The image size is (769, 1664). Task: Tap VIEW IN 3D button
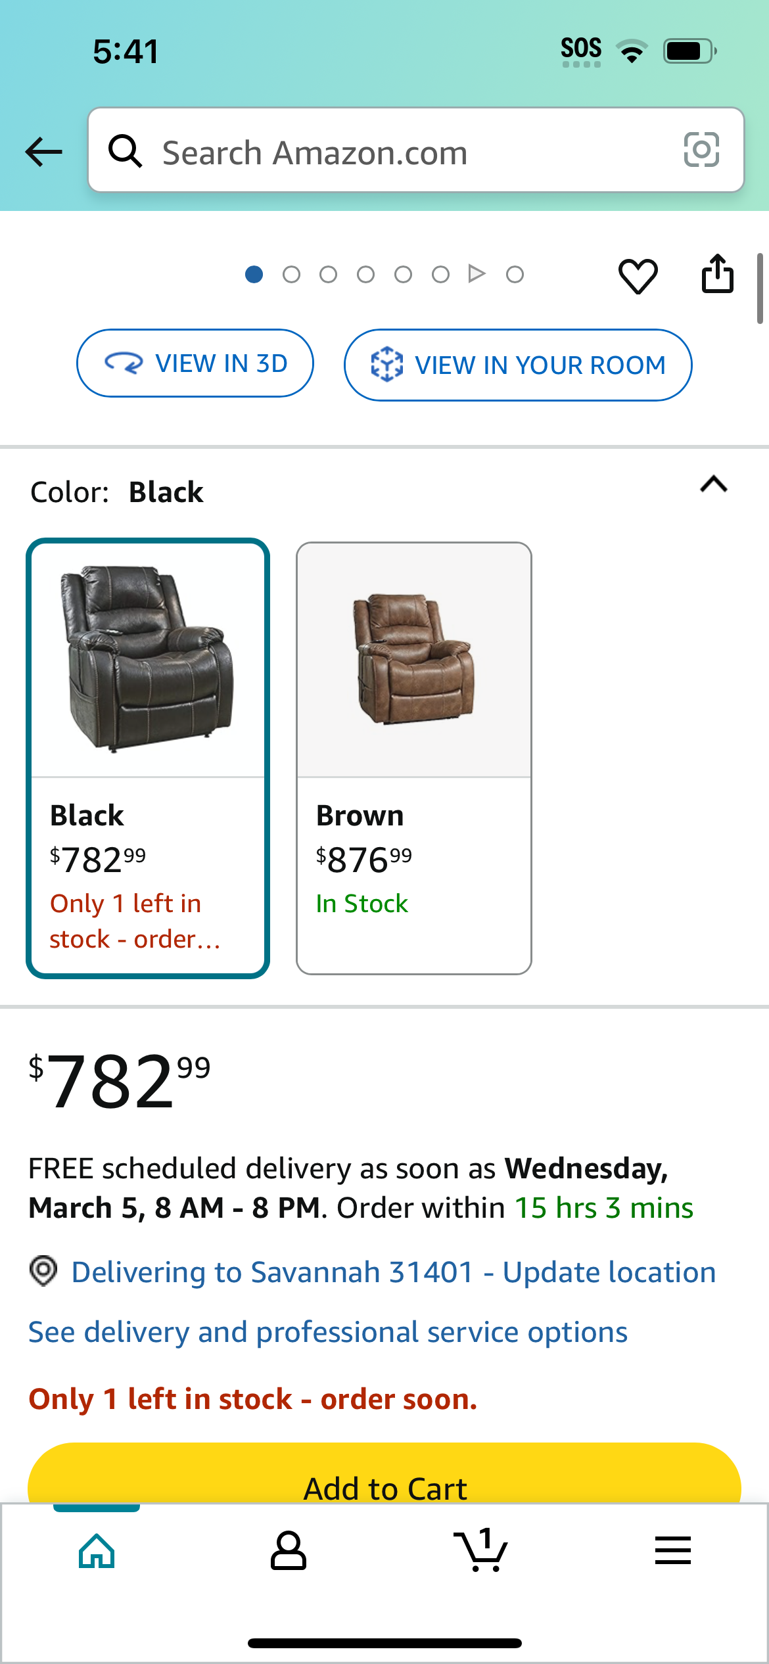coord(195,363)
